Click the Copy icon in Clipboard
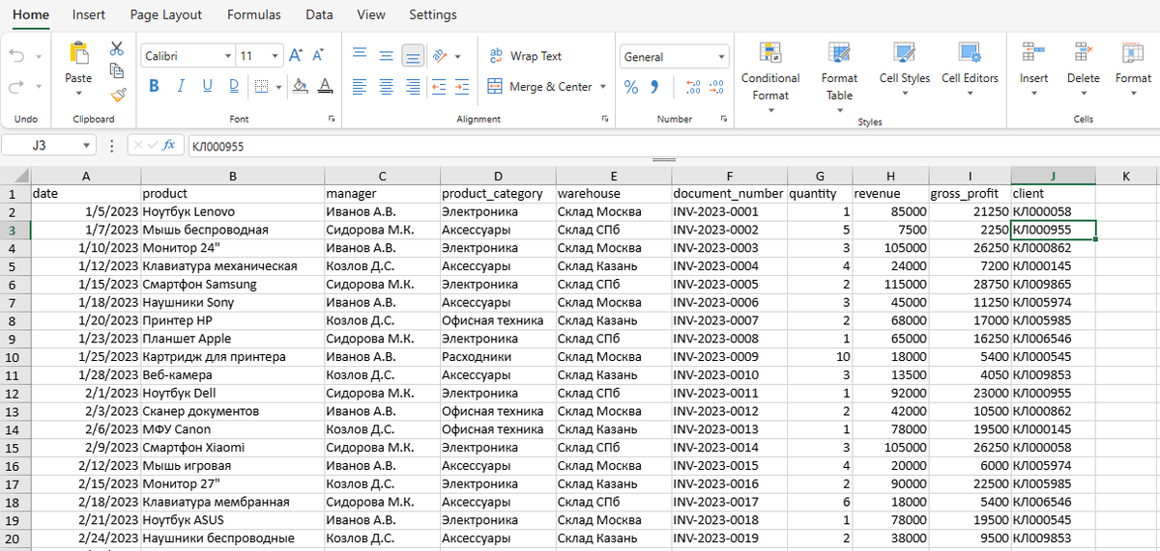Screen dimensions: 1160x551 pos(117,70)
